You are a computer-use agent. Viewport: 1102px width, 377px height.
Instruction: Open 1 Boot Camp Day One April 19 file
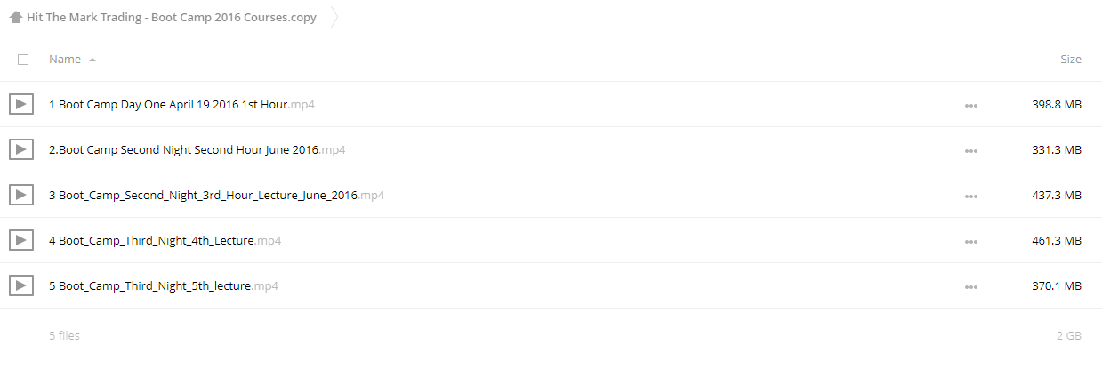181,104
